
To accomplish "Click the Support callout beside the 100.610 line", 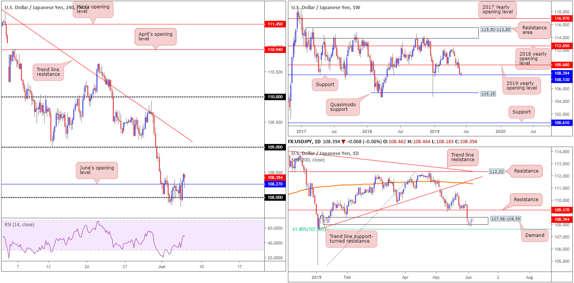I will 521,112.
